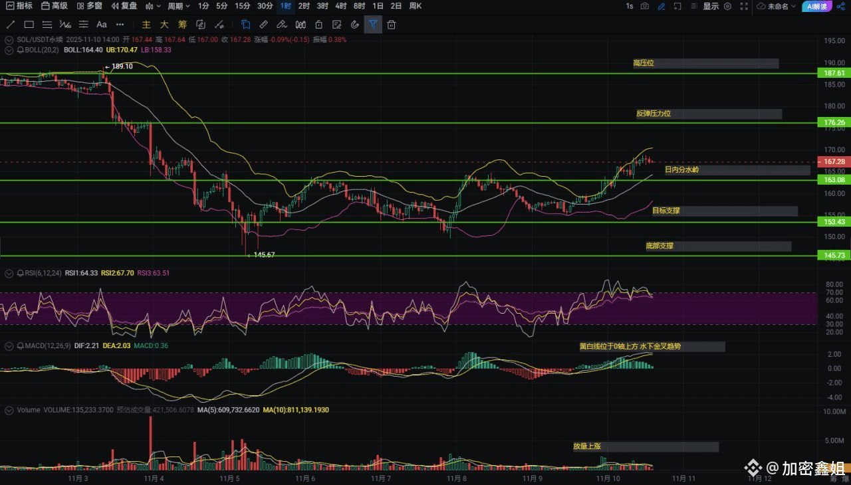
Task: Toggle the blue filter funnel button
Action: (373, 25)
